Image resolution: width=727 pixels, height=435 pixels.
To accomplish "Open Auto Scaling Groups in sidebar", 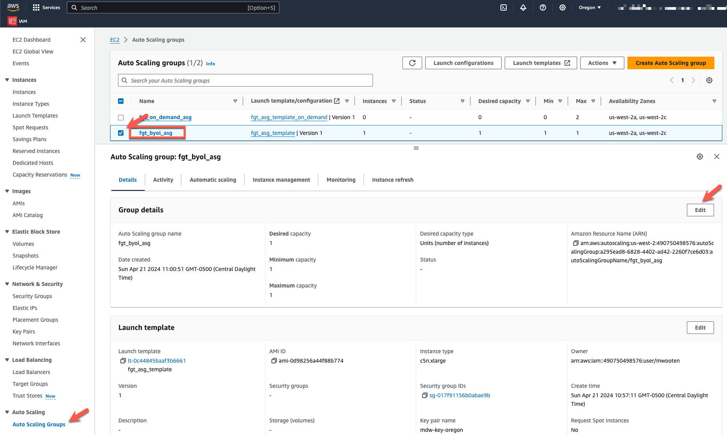I will point(39,424).
